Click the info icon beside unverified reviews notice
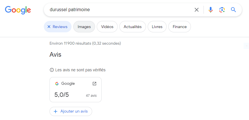The width and height of the screenshot is (249, 120). pyautogui.click(x=52, y=70)
